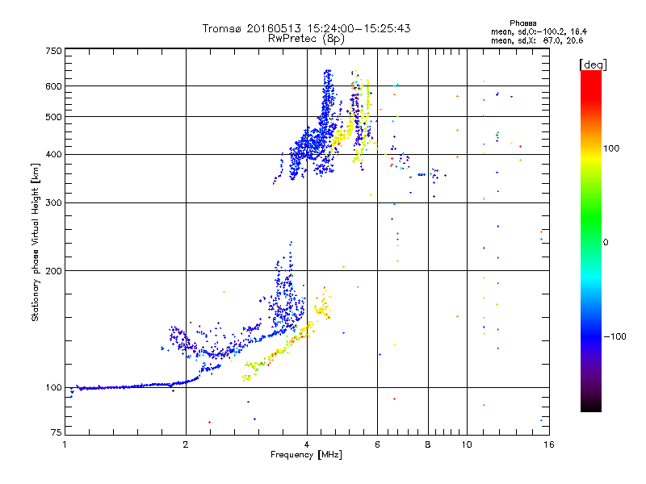The width and height of the screenshot is (646, 484).
Task: Click the black bottom of the phase colorbar
Action: tap(591, 406)
